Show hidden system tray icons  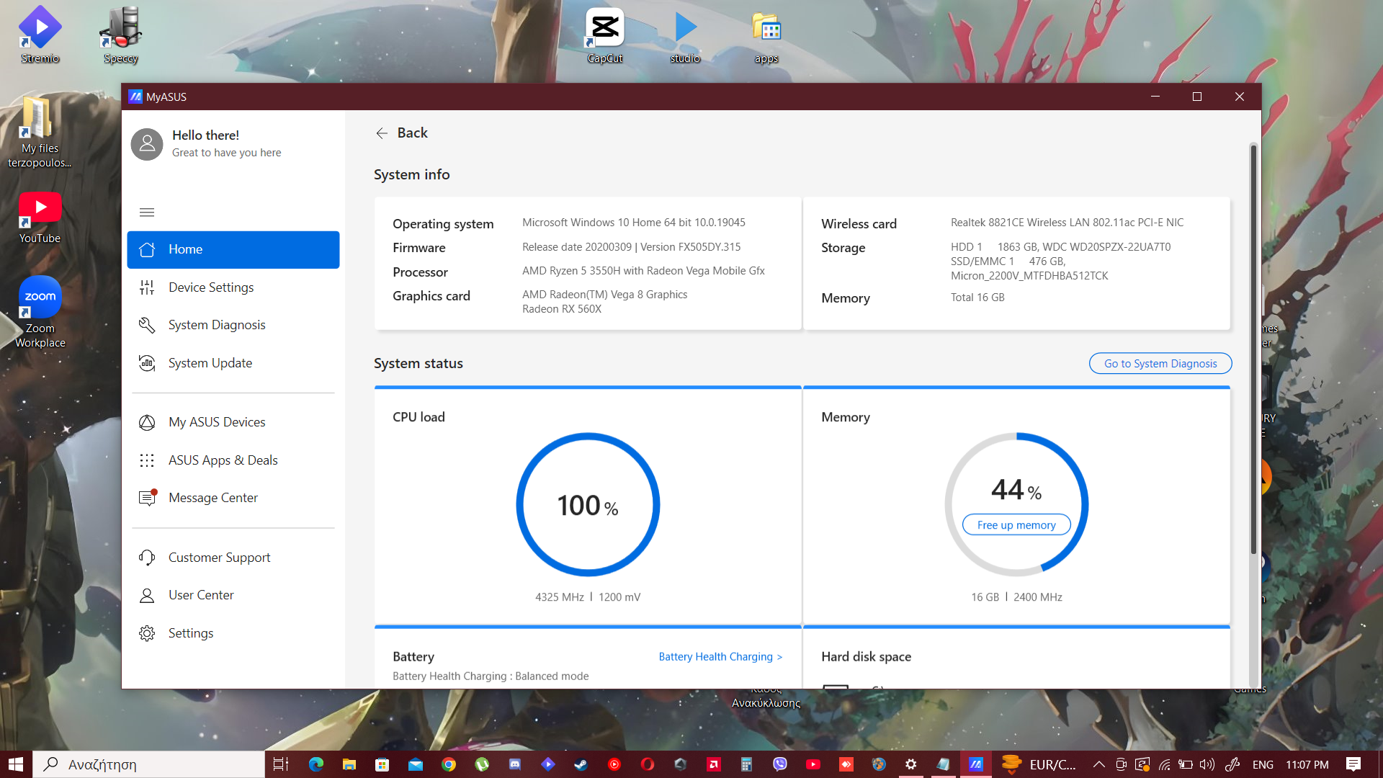click(1098, 764)
